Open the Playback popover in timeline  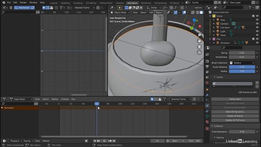[x=16, y=141]
